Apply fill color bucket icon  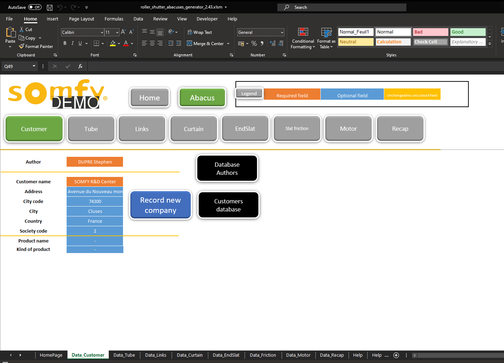pyautogui.click(x=113, y=43)
